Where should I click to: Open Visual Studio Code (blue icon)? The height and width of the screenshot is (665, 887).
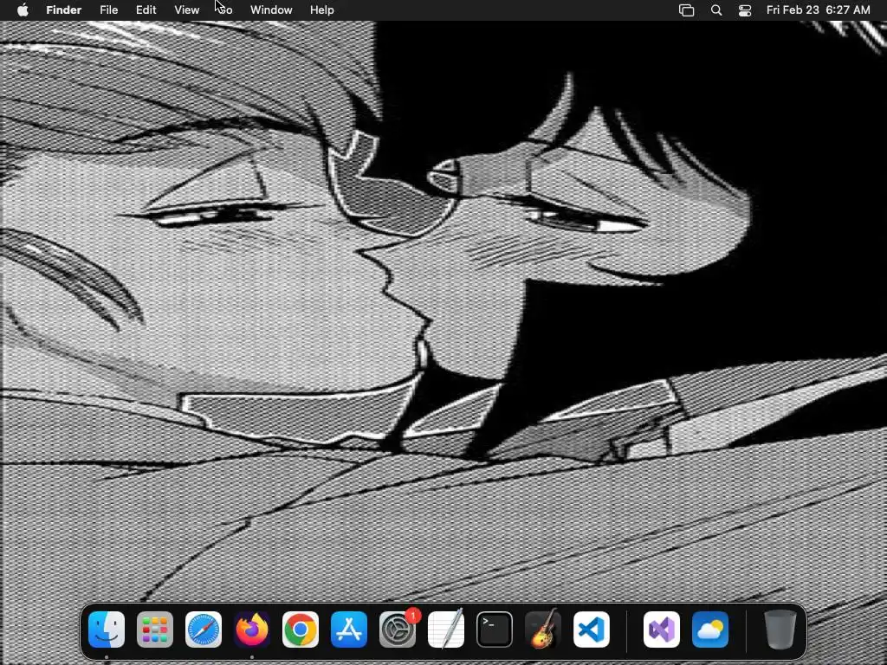pos(592,629)
